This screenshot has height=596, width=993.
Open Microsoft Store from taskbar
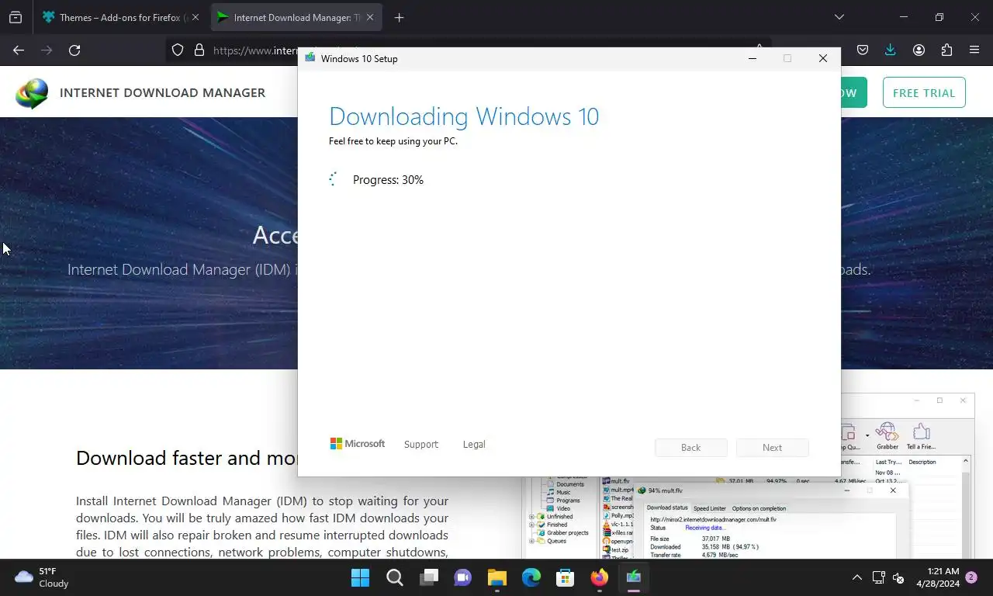pos(566,577)
